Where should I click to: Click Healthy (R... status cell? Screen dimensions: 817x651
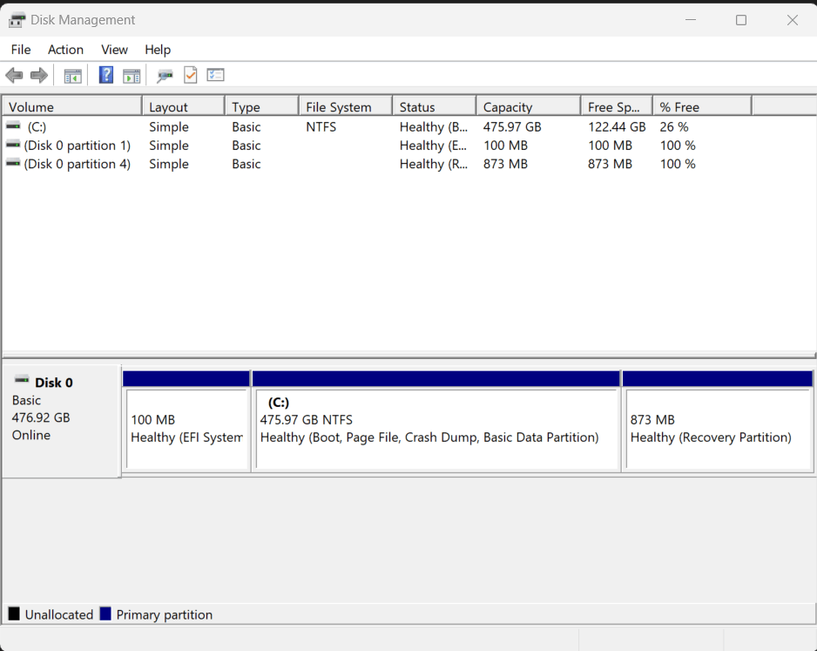pos(434,164)
